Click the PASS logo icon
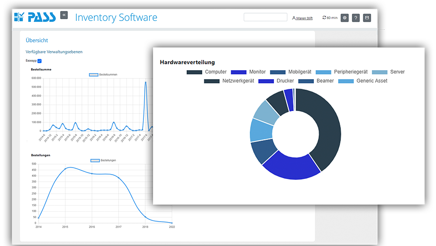The image size is (436, 246). [x=19, y=17]
